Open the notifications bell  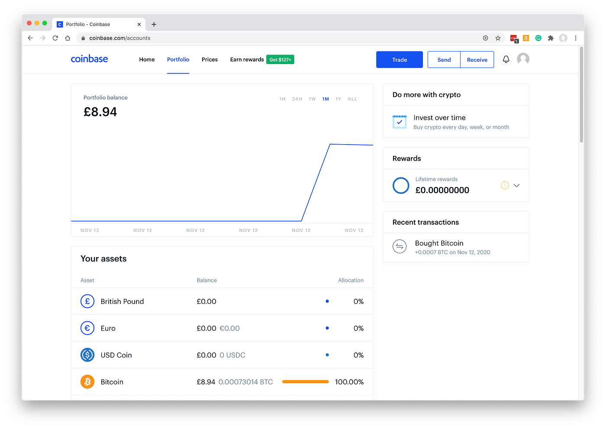[506, 59]
